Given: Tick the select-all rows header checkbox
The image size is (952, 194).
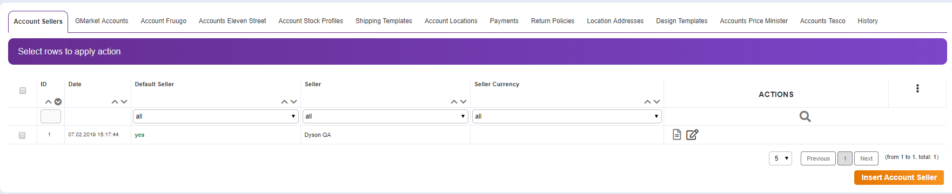Looking at the screenshot, I should coord(23,91).
